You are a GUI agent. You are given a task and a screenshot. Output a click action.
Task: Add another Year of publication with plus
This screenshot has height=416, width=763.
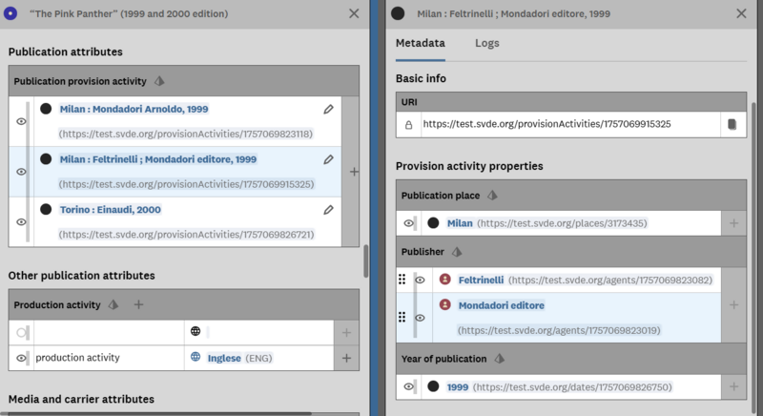(x=733, y=387)
